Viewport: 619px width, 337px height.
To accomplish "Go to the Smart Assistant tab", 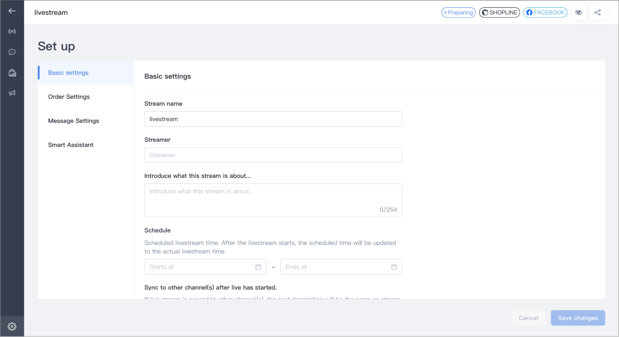I will point(86,145).
